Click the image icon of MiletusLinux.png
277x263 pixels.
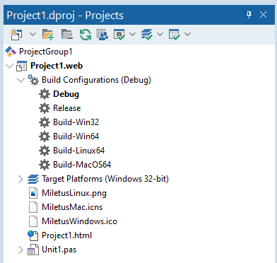tap(33, 194)
